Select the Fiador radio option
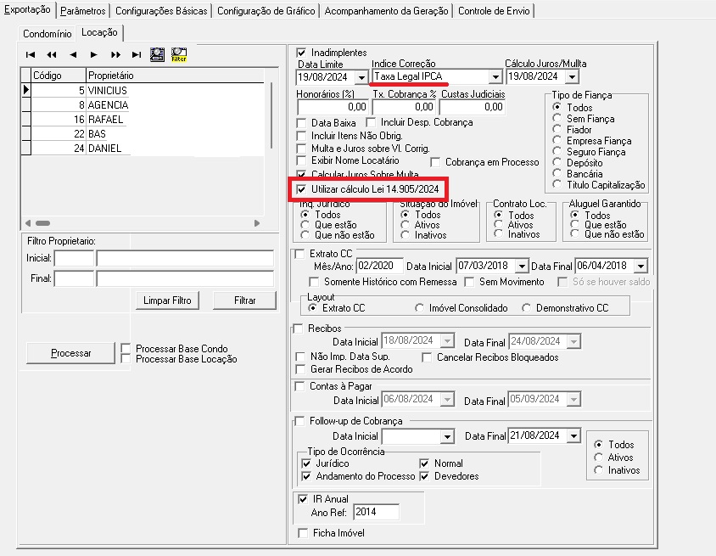Viewport: 716px width, 556px height. click(557, 130)
